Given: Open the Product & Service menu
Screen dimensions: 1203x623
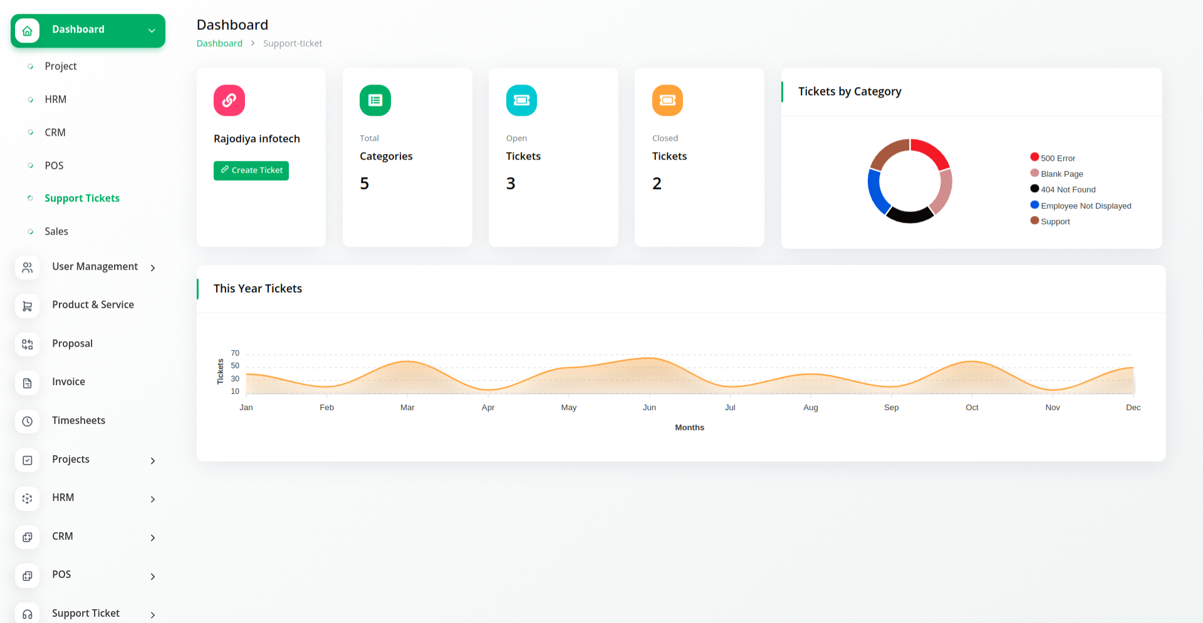Looking at the screenshot, I should [x=93, y=305].
